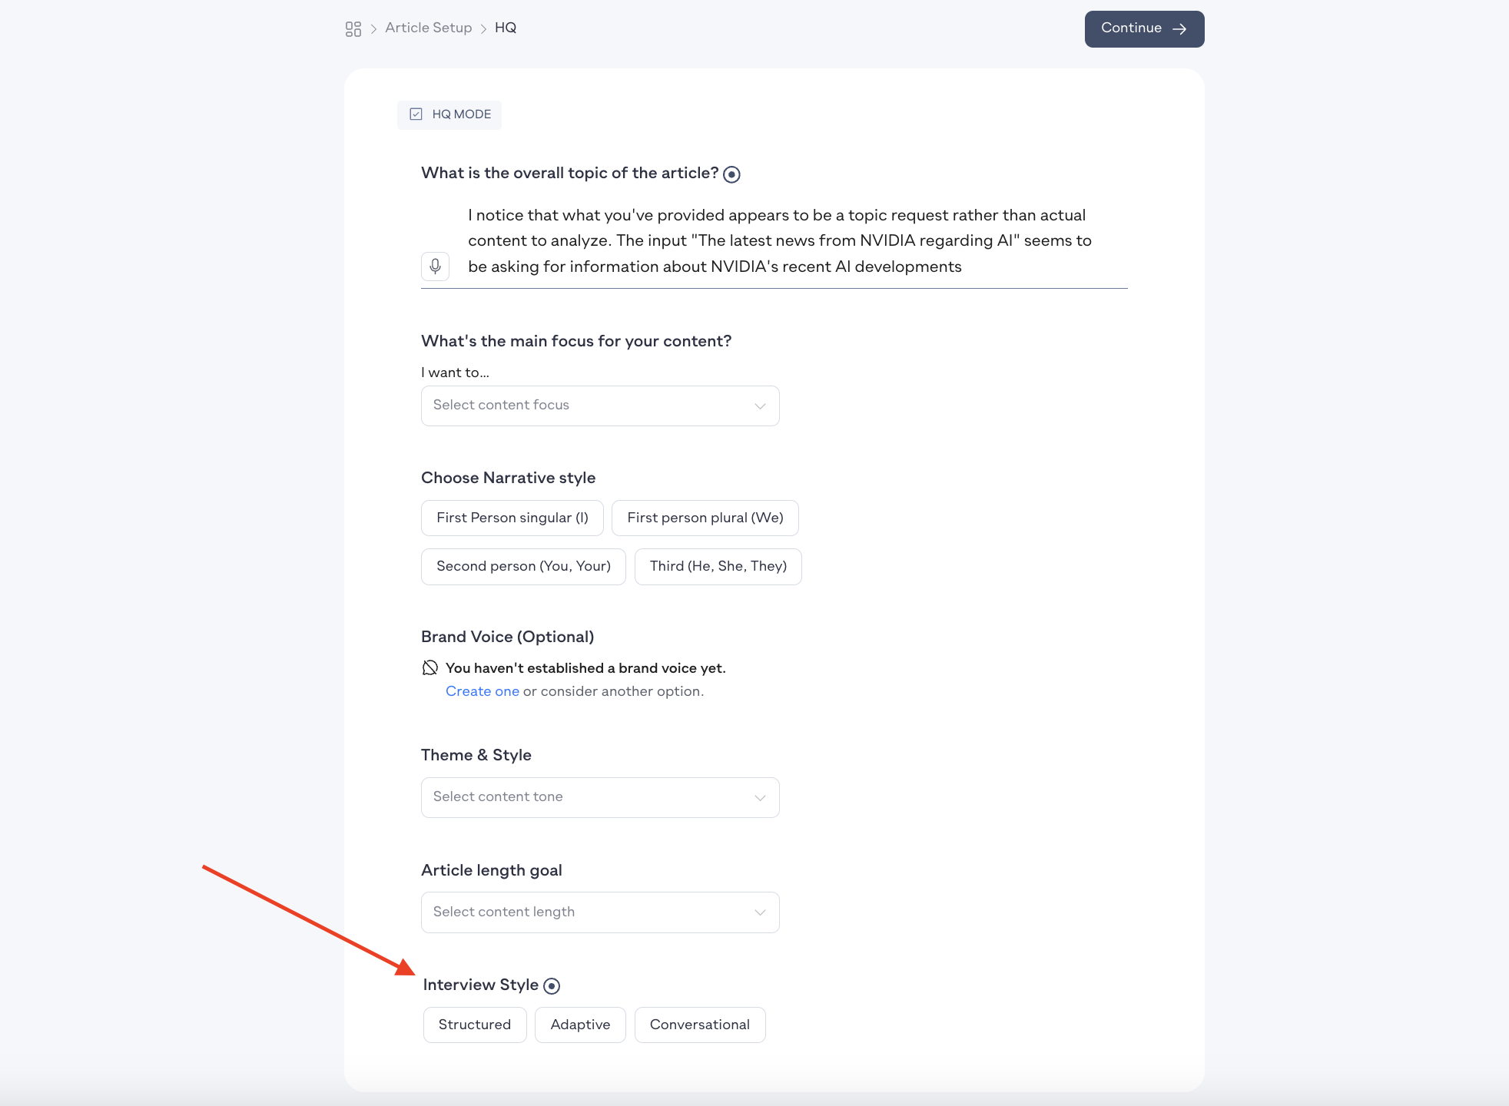Click the microphone voice input icon
This screenshot has height=1106, width=1509.
[x=435, y=267]
